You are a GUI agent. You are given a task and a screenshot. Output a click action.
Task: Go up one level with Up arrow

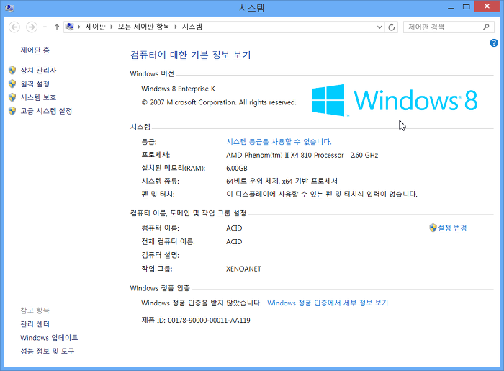pyautogui.click(x=57, y=27)
